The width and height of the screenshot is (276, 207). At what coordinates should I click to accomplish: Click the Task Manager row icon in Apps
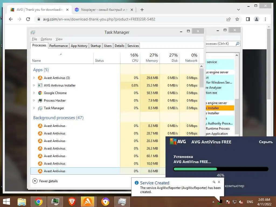[40, 108]
